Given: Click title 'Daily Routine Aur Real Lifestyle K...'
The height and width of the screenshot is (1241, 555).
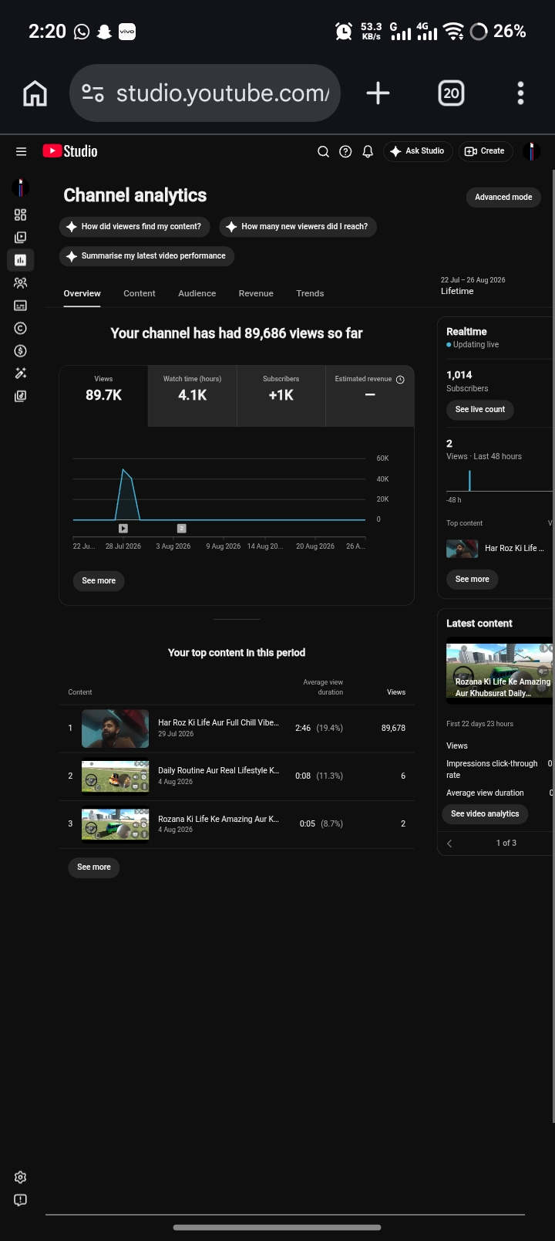Looking at the screenshot, I should (219, 771).
